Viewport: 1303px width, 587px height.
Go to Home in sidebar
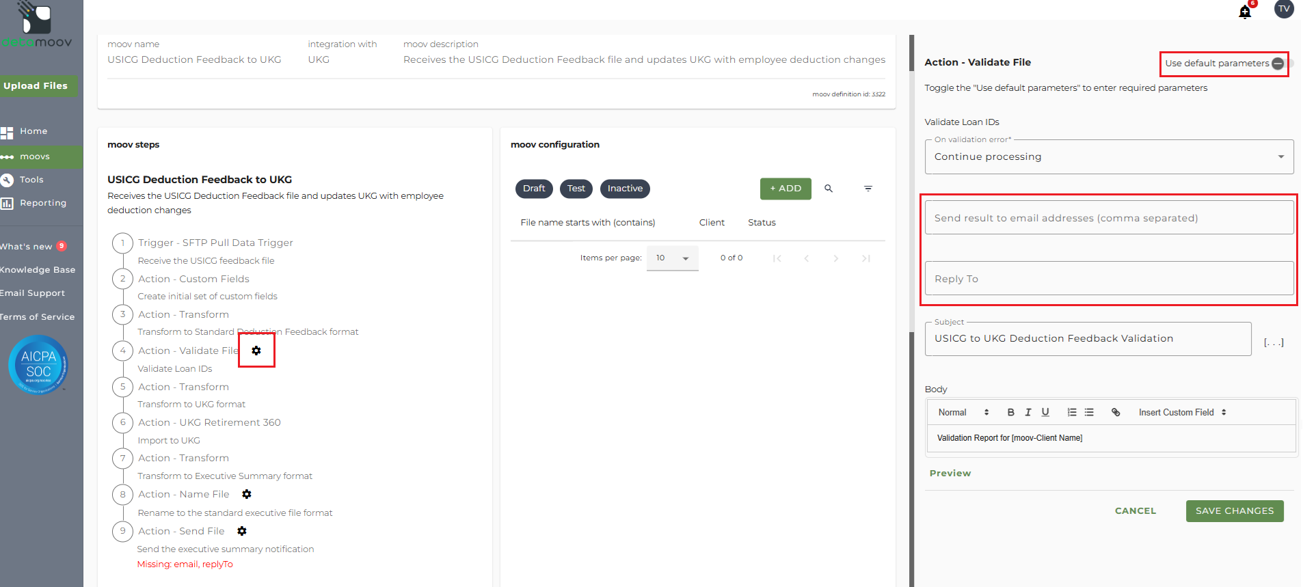coord(33,131)
